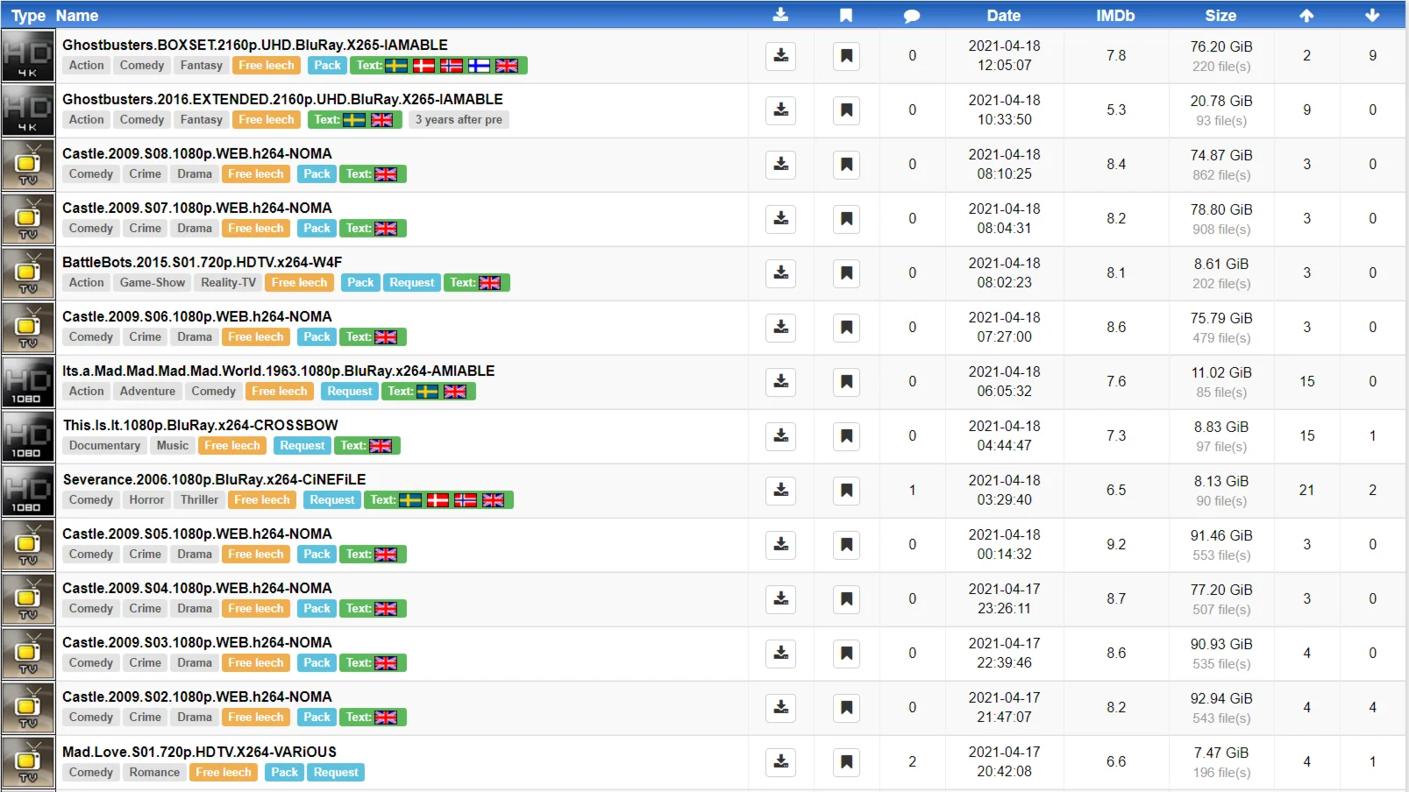This screenshot has width=1409, height=792.
Task: Click size 76.20 GiB of Ghostbusters BOXSET
Action: (x=1221, y=46)
